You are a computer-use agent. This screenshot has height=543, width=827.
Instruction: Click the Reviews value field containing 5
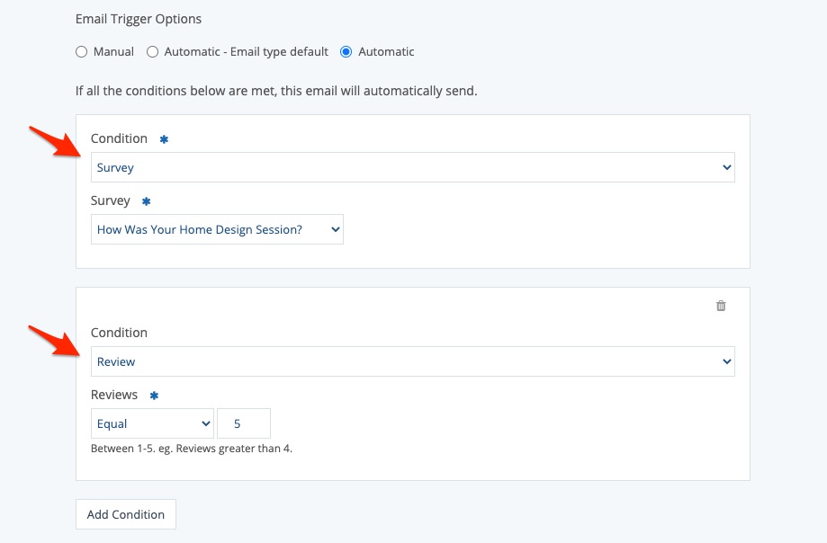(x=243, y=423)
